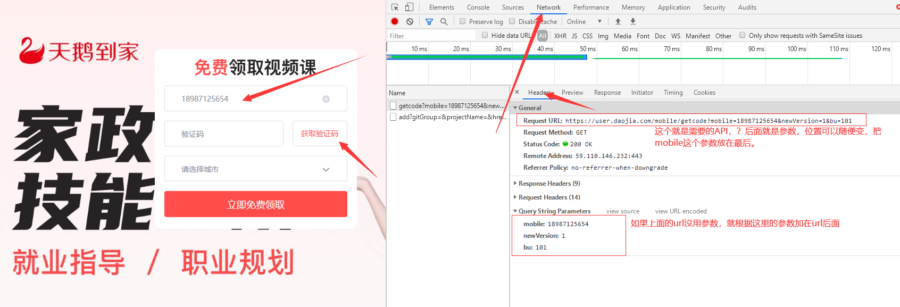The width and height of the screenshot is (900, 307).
Task: Filter requests by WS type
Action: [x=676, y=36]
